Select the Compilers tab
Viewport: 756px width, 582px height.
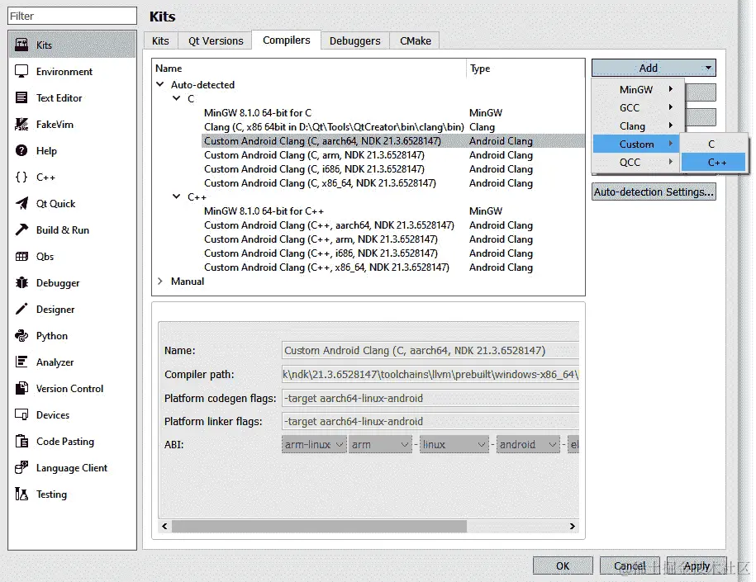tap(287, 40)
